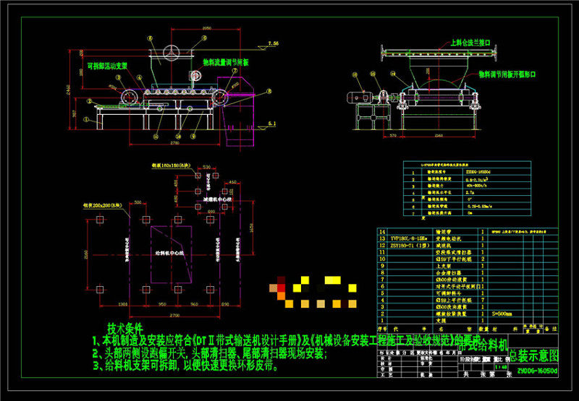579x401 pixels.
Task: Click the '2780' dimension under the side view
Action: pyautogui.click(x=174, y=142)
